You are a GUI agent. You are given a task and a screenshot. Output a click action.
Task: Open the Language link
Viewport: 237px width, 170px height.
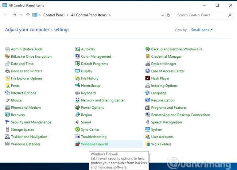click(159, 93)
